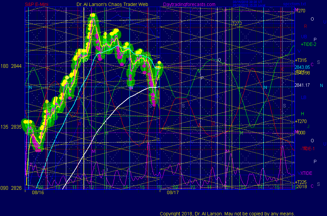The width and height of the screenshot is (327, 216).
Task: Select the red "-TIDE-1" line label
Action: point(307,149)
